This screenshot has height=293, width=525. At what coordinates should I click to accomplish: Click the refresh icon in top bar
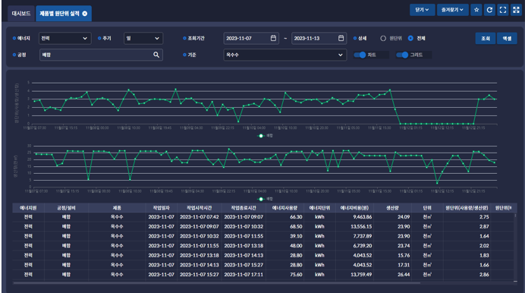coord(489,10)
